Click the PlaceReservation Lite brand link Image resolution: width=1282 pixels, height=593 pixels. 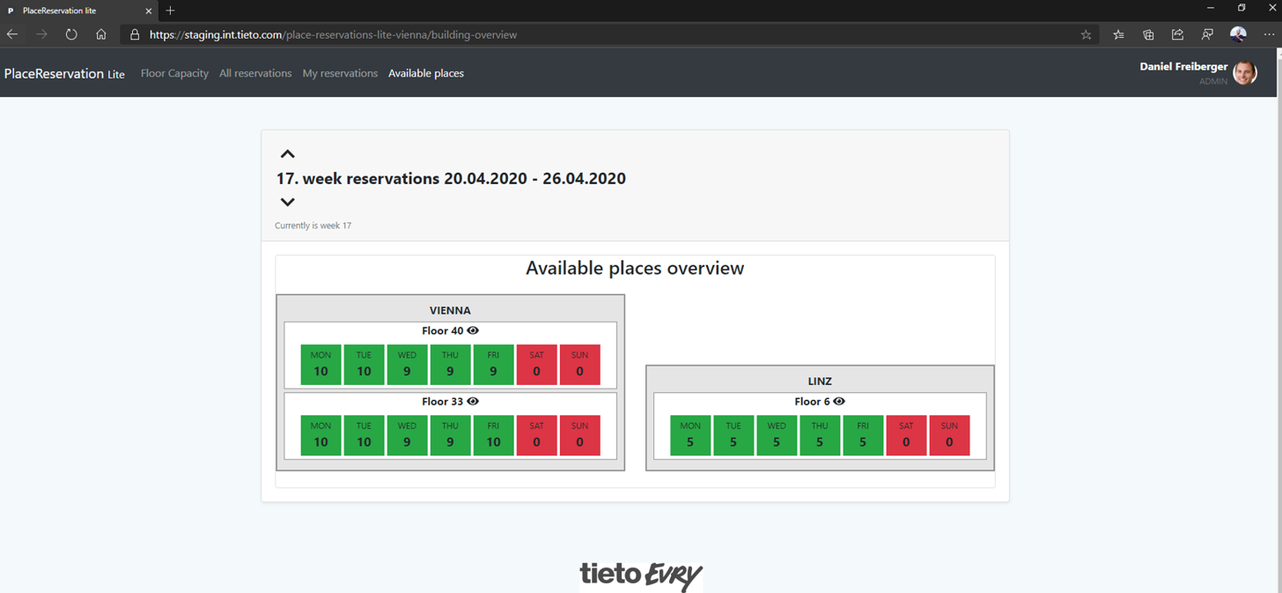click(x=64, y=73)
